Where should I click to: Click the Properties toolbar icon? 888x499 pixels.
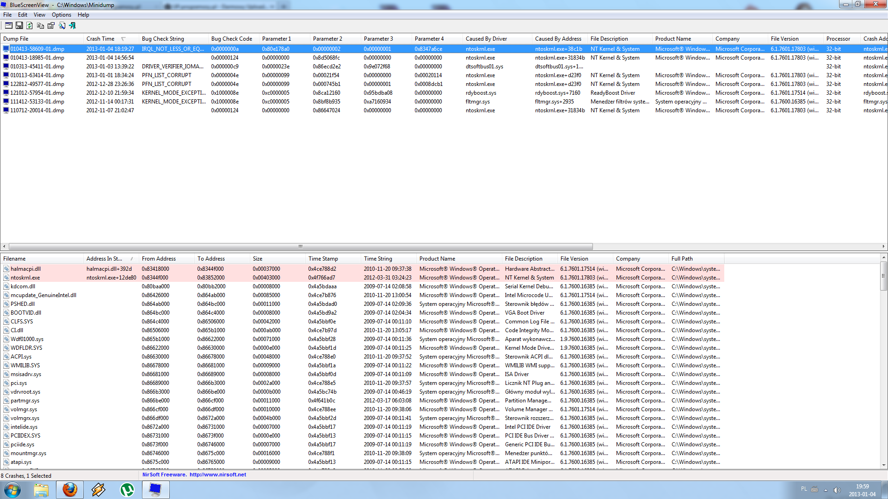click(51, 25)
